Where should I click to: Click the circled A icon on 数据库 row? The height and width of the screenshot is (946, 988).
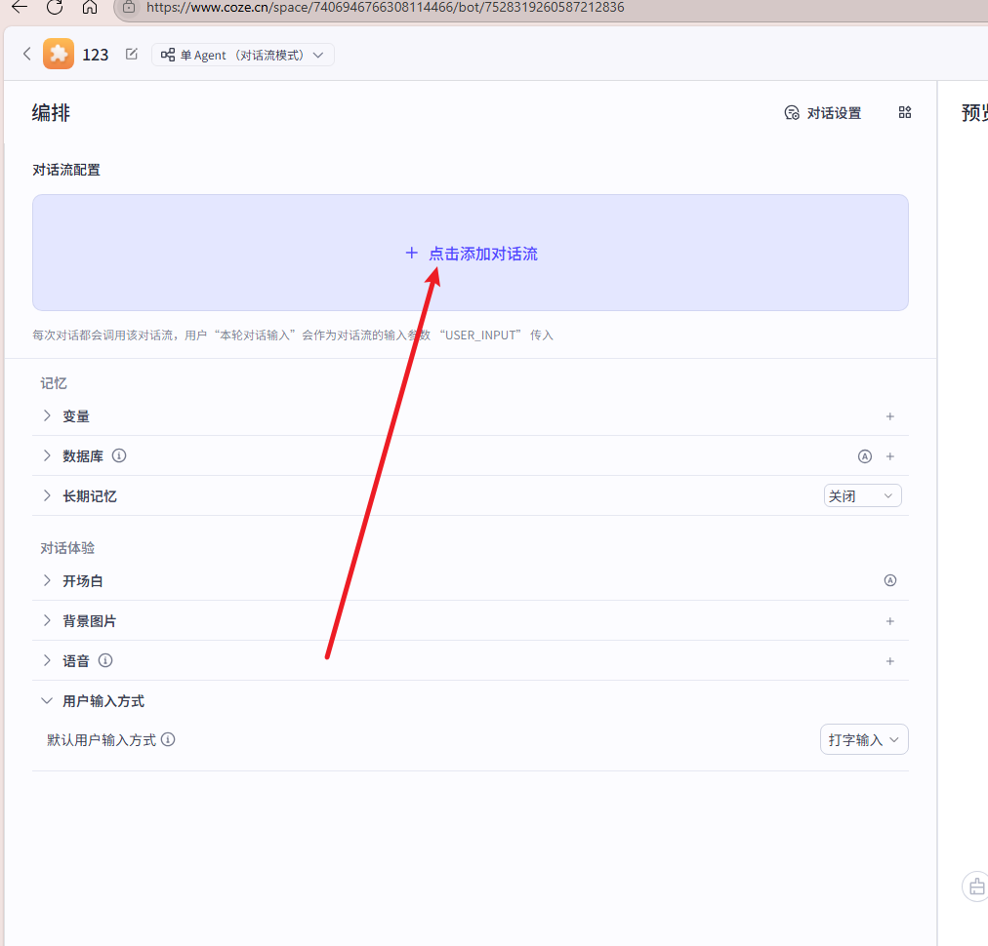pyautogui.click(x=864, y=456)
